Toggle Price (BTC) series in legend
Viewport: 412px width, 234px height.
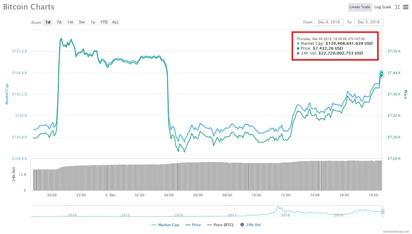click(220, 225)
